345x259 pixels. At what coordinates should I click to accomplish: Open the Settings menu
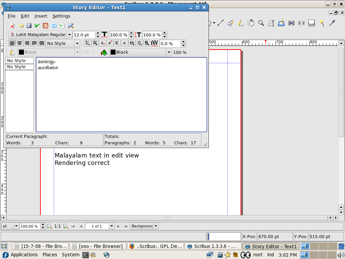(x=61, y=16)
